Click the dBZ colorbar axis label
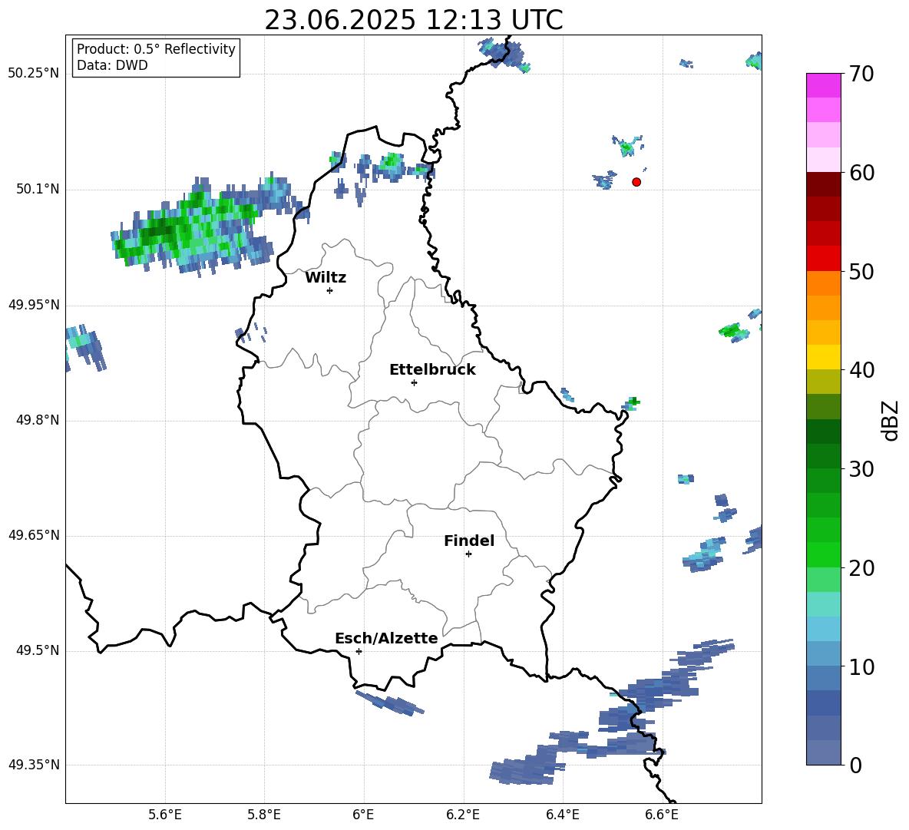Screen dimensions: 909x830 click(x=891, y=420)
